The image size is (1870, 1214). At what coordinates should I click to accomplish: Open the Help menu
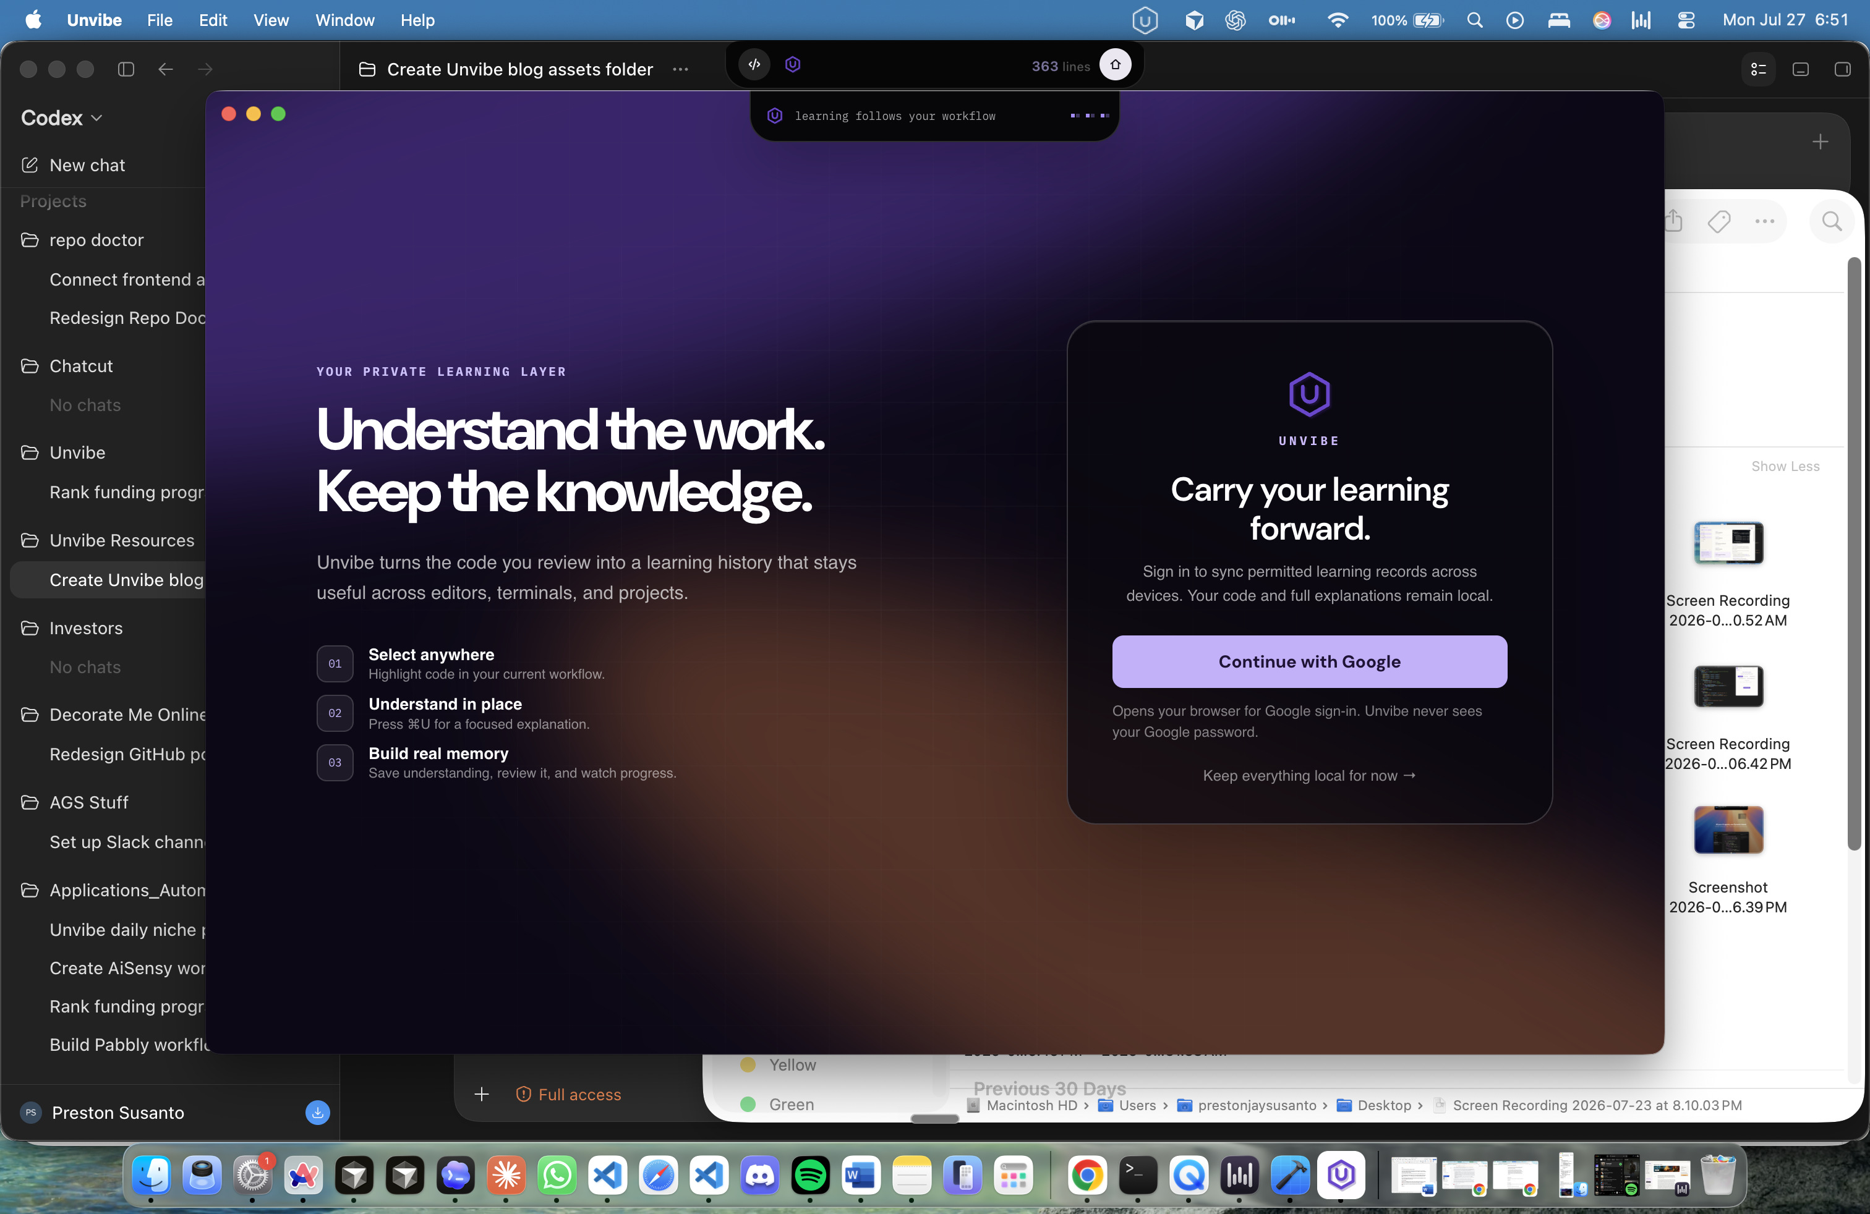point(417,20)
